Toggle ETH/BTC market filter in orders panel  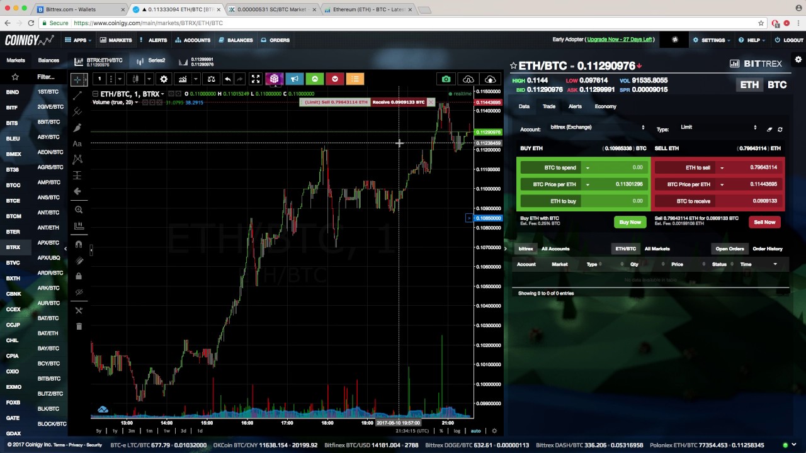[x=625, y=249]
